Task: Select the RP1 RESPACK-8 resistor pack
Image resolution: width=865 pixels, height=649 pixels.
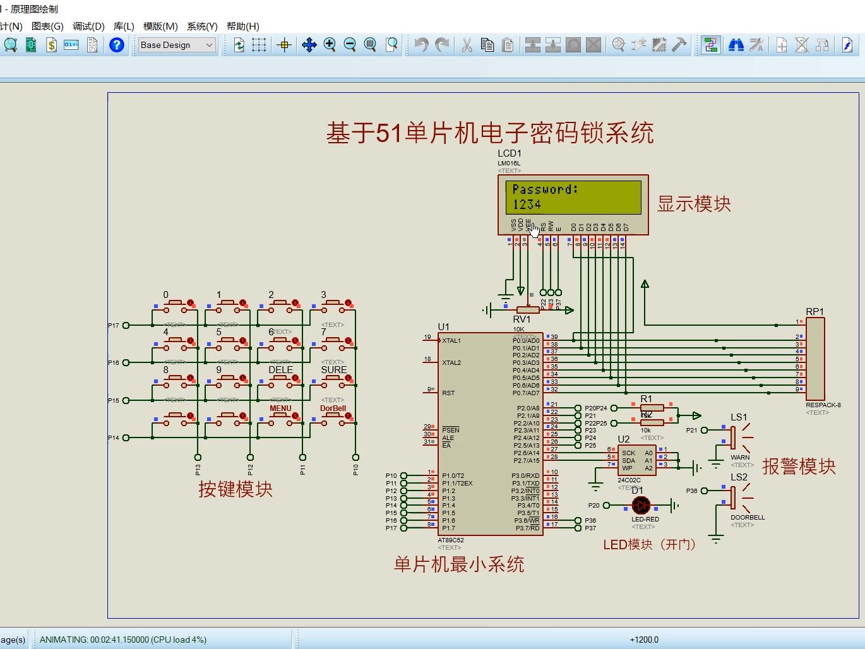Action: pyautogui.click(x=815, y=359)
